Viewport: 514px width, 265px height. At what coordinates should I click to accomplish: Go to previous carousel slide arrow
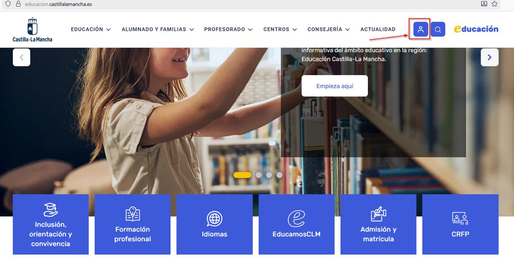(x=21, y=57)
